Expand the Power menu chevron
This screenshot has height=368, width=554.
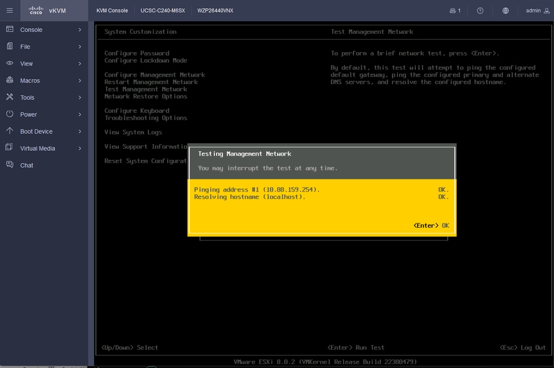click(x=79, y=114)
